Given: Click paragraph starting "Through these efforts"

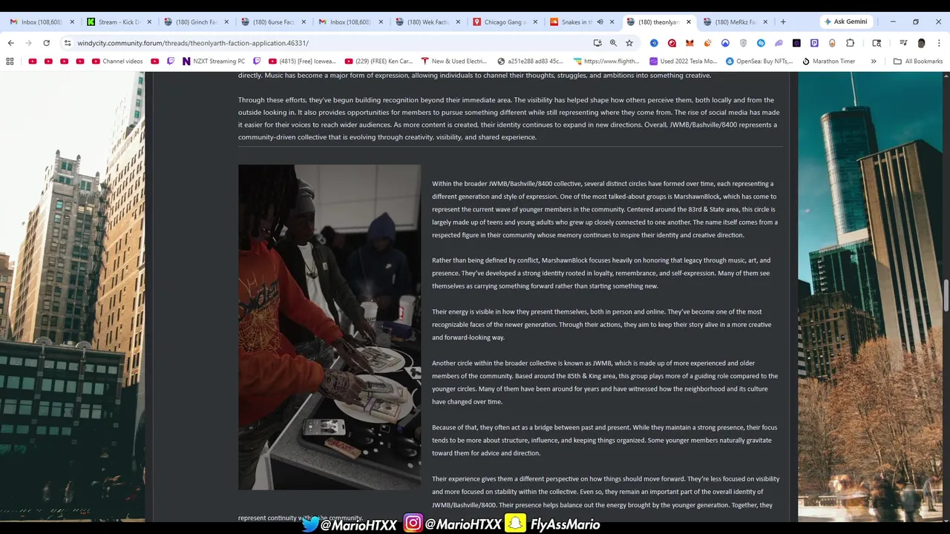Looking at the screenshot, I should [509, 119].
